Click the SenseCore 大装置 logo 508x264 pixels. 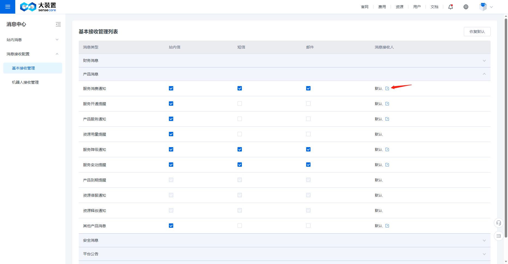[x=38, y=7]
